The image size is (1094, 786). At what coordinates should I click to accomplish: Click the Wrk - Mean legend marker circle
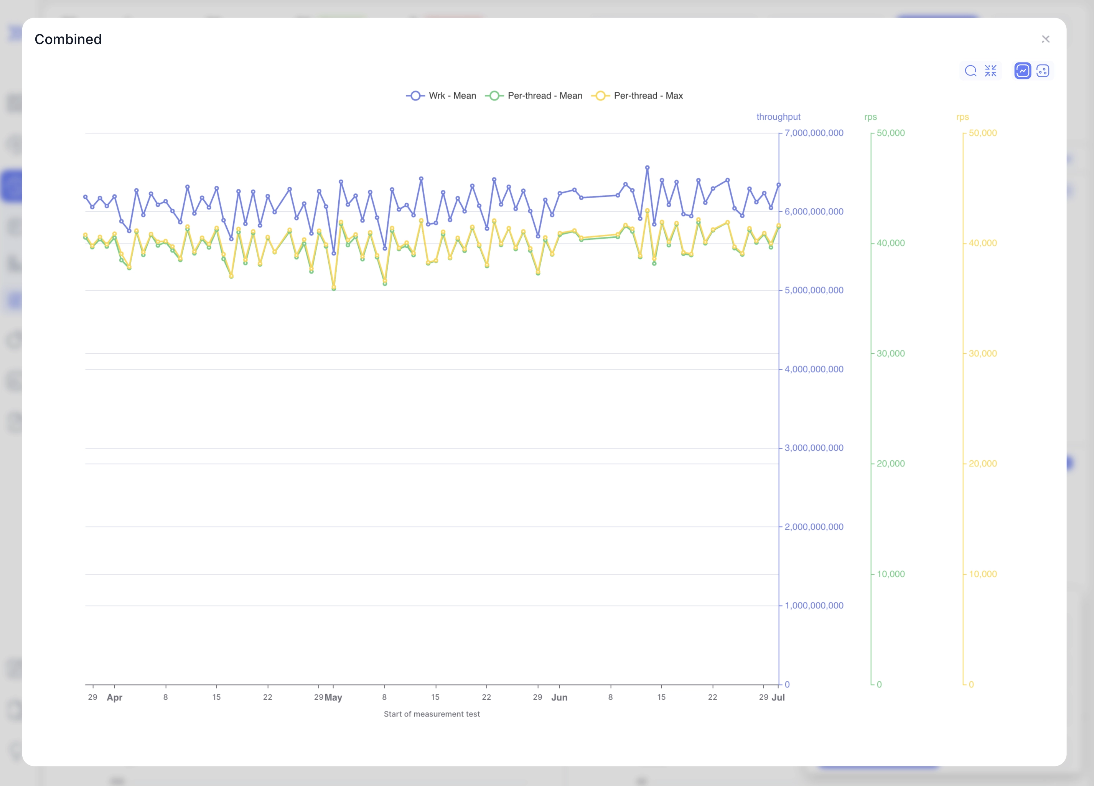[415, 96]
